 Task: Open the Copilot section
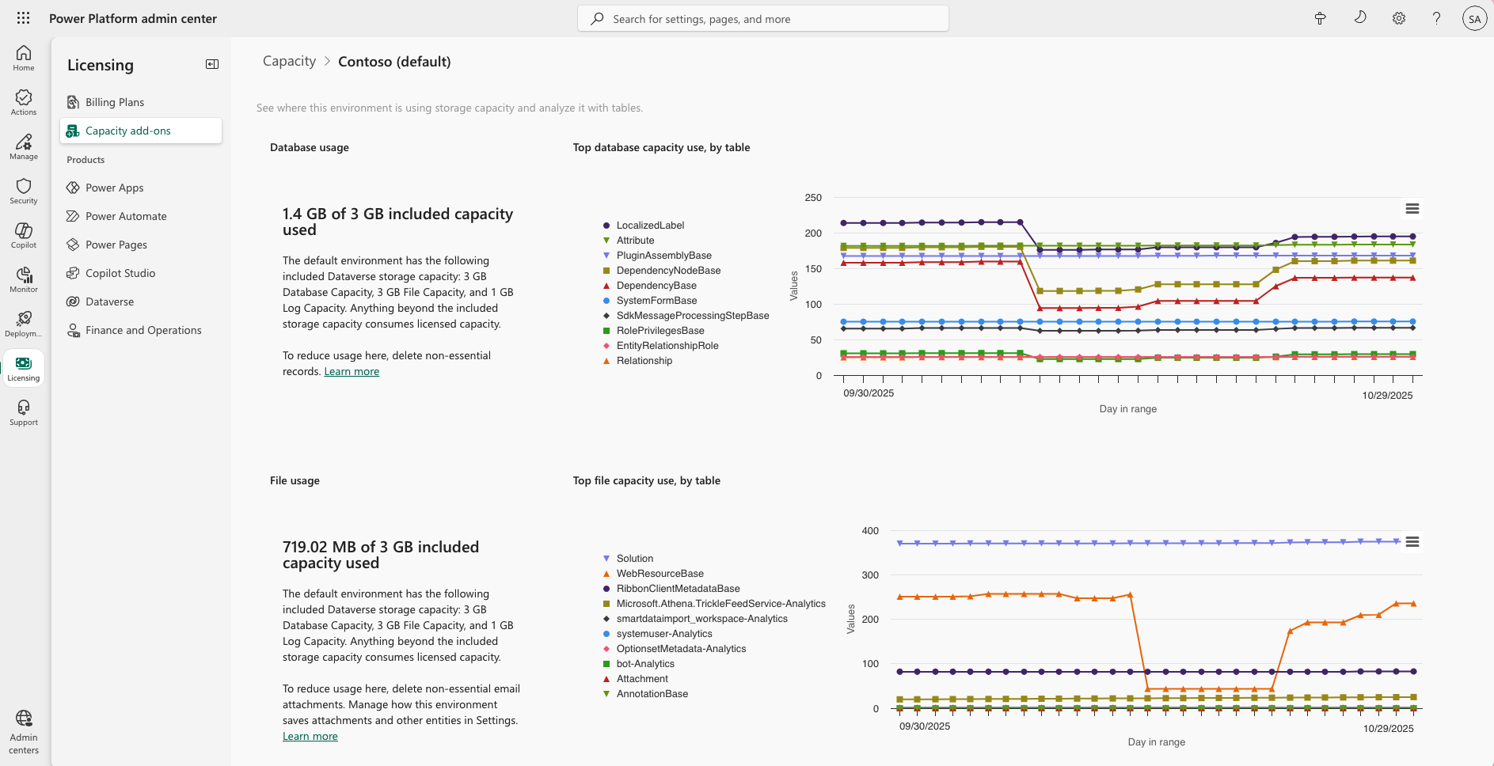[23, 234]
